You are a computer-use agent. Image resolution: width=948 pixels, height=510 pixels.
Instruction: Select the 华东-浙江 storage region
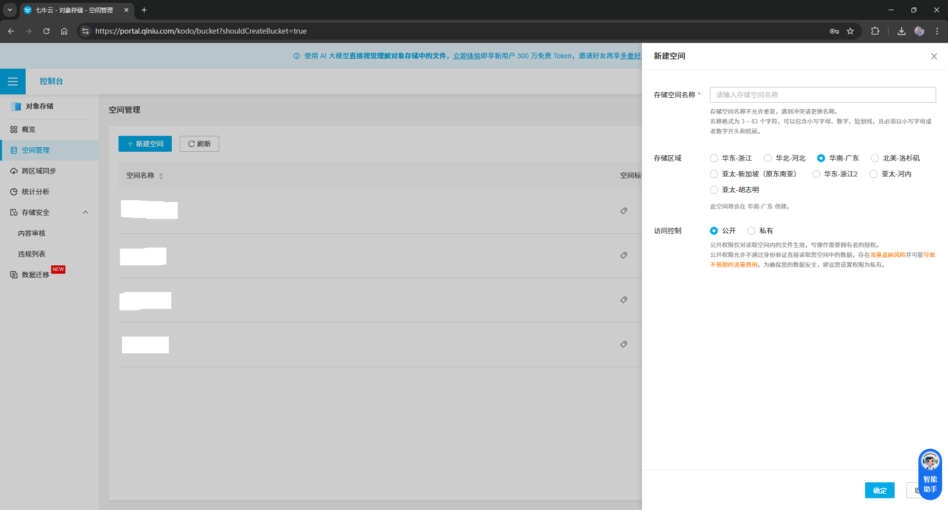click(714, 158)
